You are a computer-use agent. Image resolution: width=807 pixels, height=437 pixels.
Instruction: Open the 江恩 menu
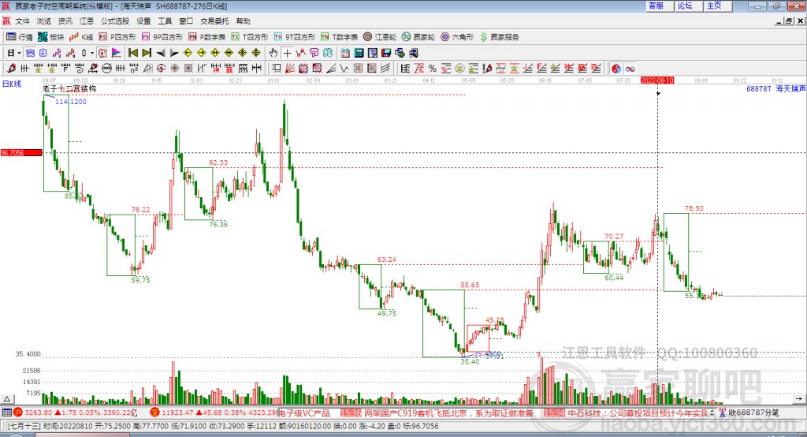pos(86,21)
